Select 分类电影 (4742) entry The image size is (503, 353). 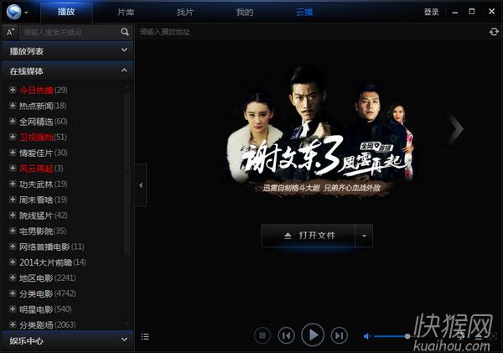point(48,293)
